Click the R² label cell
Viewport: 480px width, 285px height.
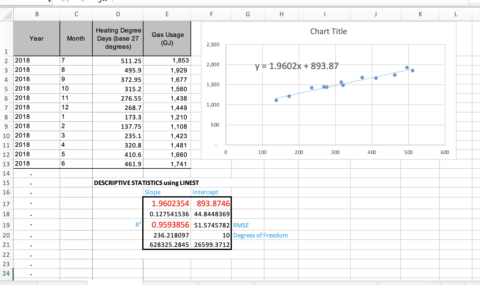click(x=118, y=225)
